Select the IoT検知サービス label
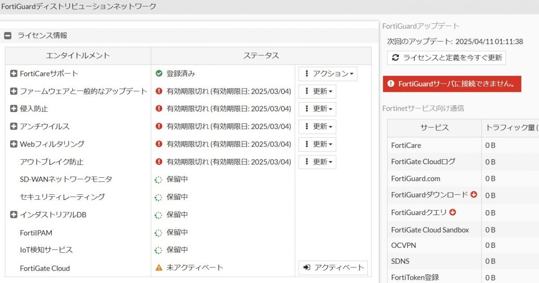Image resolution: width=539 pixels, height=283 pixels. click(x=46, y=250)
